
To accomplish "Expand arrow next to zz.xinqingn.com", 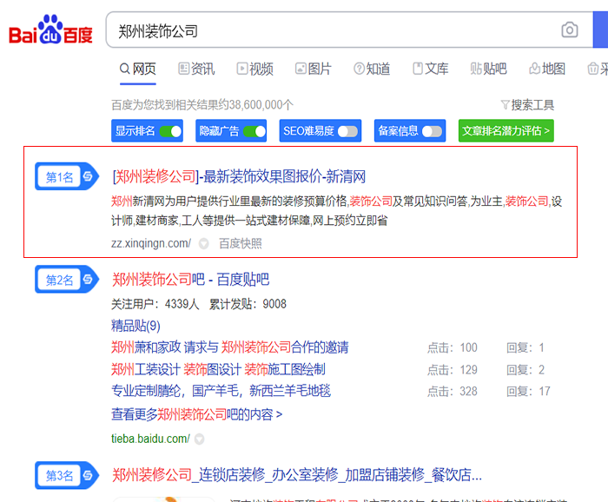I will coord(203,244).
